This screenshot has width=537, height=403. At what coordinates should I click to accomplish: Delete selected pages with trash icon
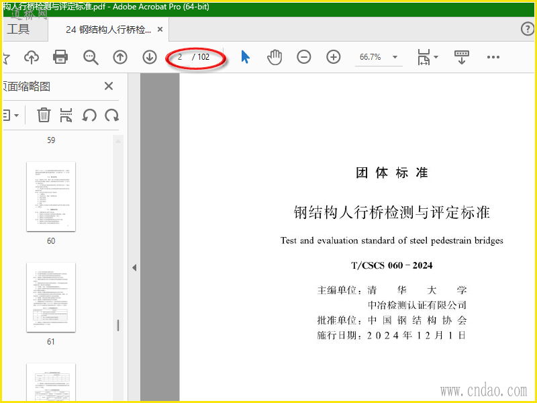pos(44,115)
